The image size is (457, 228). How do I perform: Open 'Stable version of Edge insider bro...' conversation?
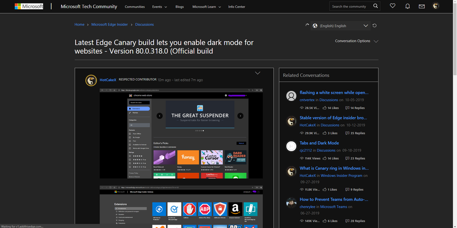[333, 118]
